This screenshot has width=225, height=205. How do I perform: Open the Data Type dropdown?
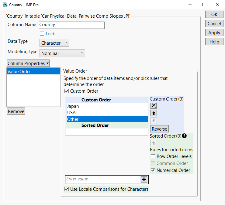point(54,43)
